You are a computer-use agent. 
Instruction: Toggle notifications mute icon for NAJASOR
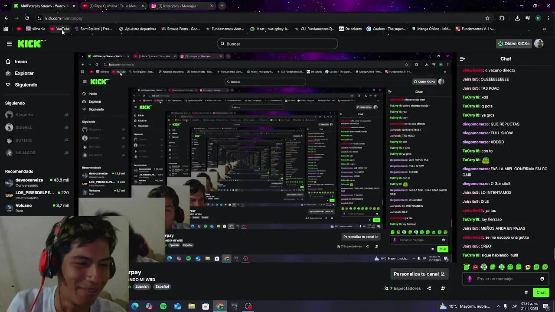point(66,153)
